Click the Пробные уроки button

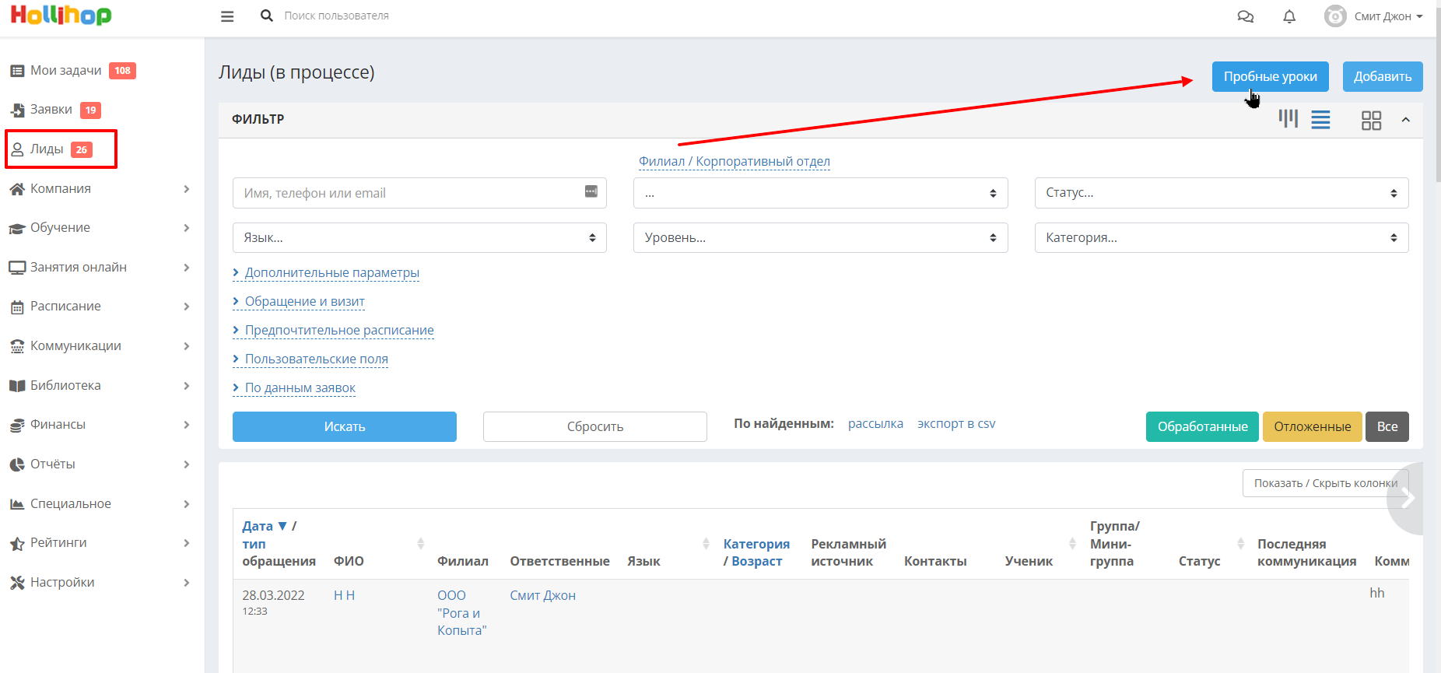click(x=1270, y=76)
